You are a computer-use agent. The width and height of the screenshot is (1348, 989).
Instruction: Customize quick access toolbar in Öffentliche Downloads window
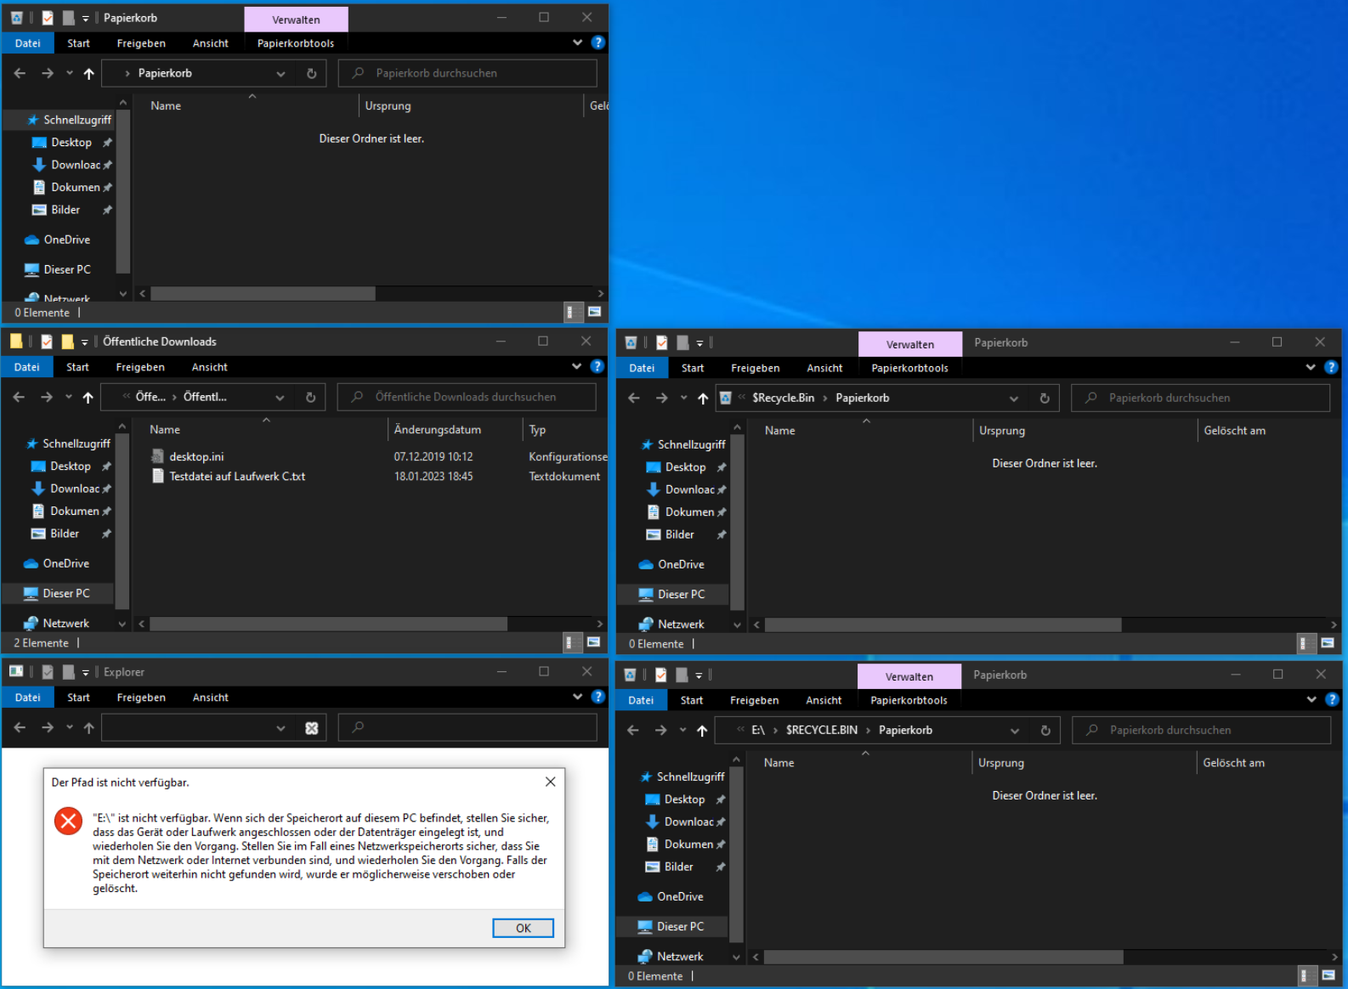coord(84,342)
